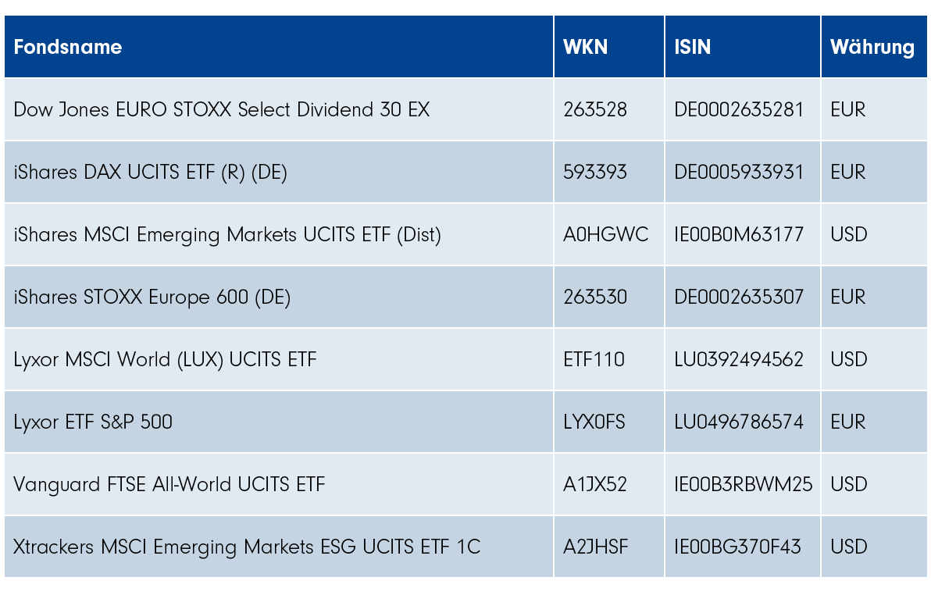Open Vanguard FTSE All-World UCITS ETF
The width and height of the screenshot is (931, 595).
point(169,484)
